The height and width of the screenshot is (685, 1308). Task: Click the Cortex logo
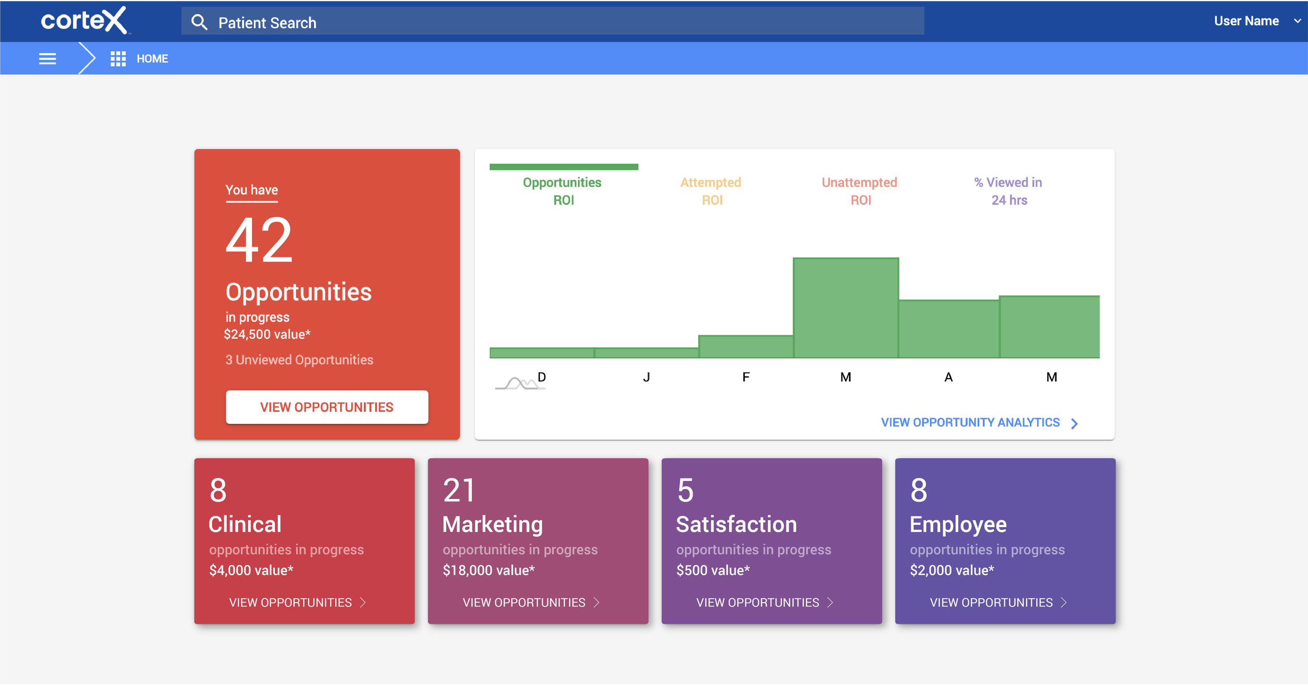point(84,21)
